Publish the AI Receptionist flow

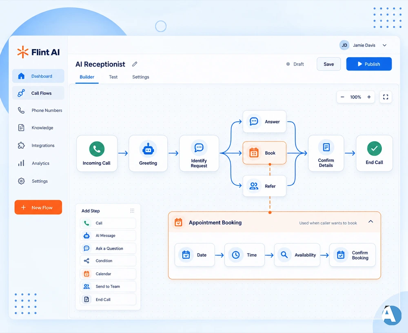coord(369,64)
